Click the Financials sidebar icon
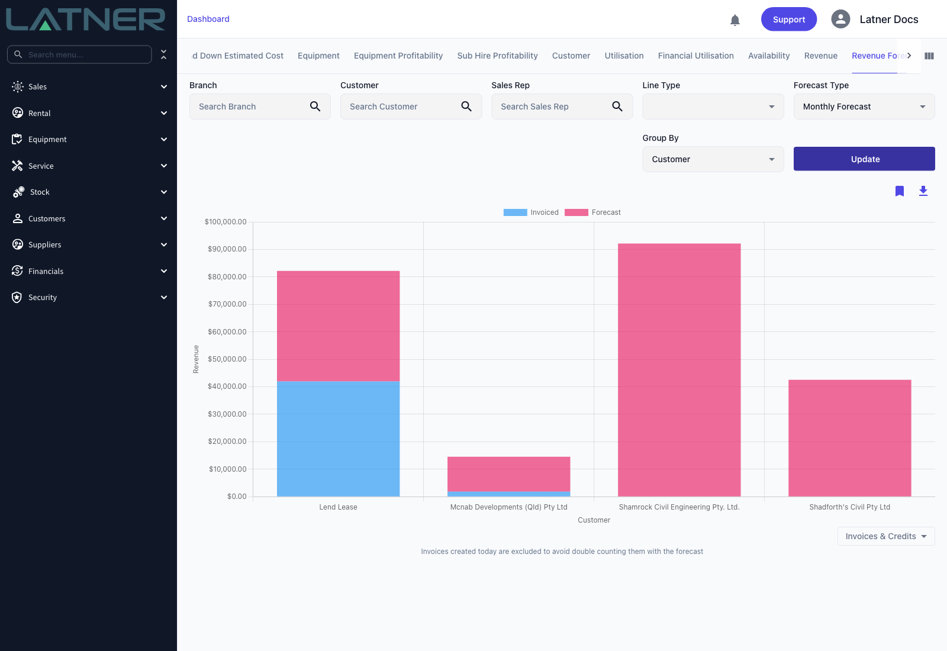Screen dimensions: 947x651 click(x=18, y=271)
